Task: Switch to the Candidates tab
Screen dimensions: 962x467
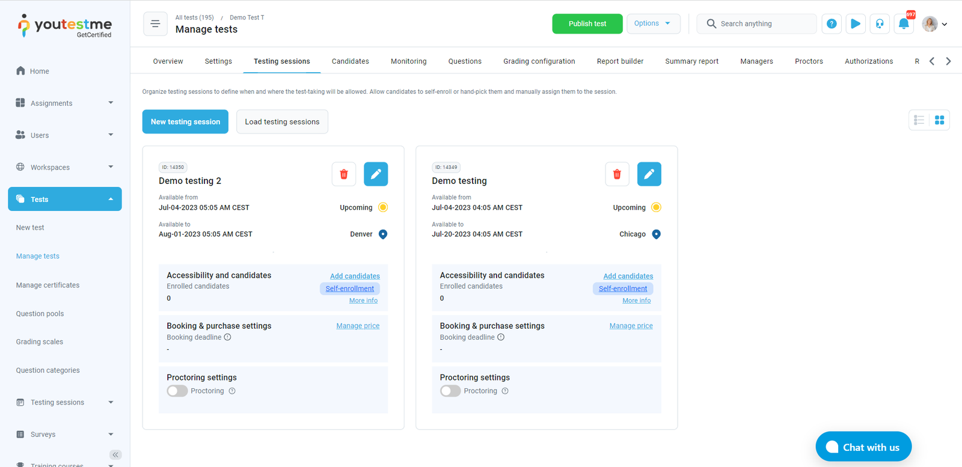Action: coord(350,61)
